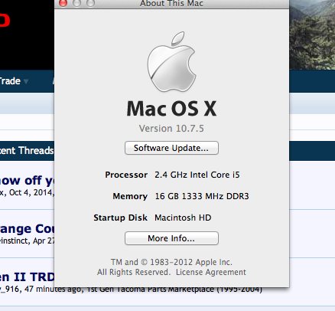The width and height of the screenshot is (335, 311).
Task: Click the 'TM and © 1983–2012 Apple Inc.' text
Action: pos(171,262)
